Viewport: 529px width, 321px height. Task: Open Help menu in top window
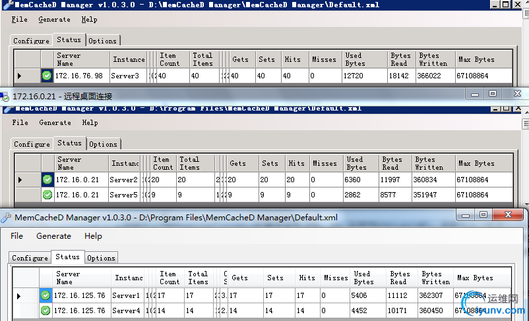(x=90, y=20)
